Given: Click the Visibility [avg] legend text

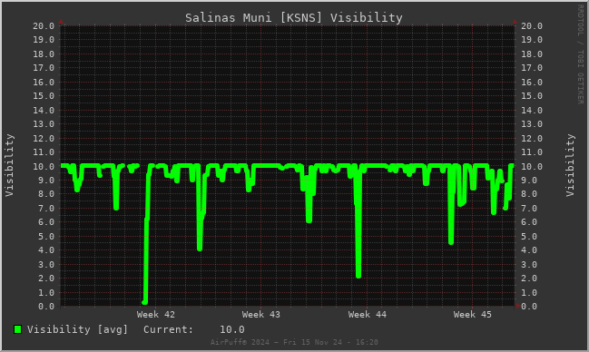Looking at the screenshot, I should tap(77, 329).
